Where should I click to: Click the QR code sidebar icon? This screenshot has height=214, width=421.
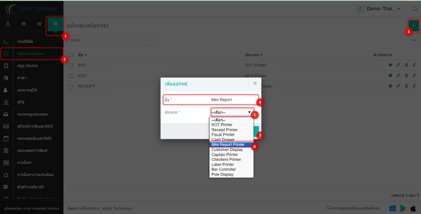[x=6, y=186]
